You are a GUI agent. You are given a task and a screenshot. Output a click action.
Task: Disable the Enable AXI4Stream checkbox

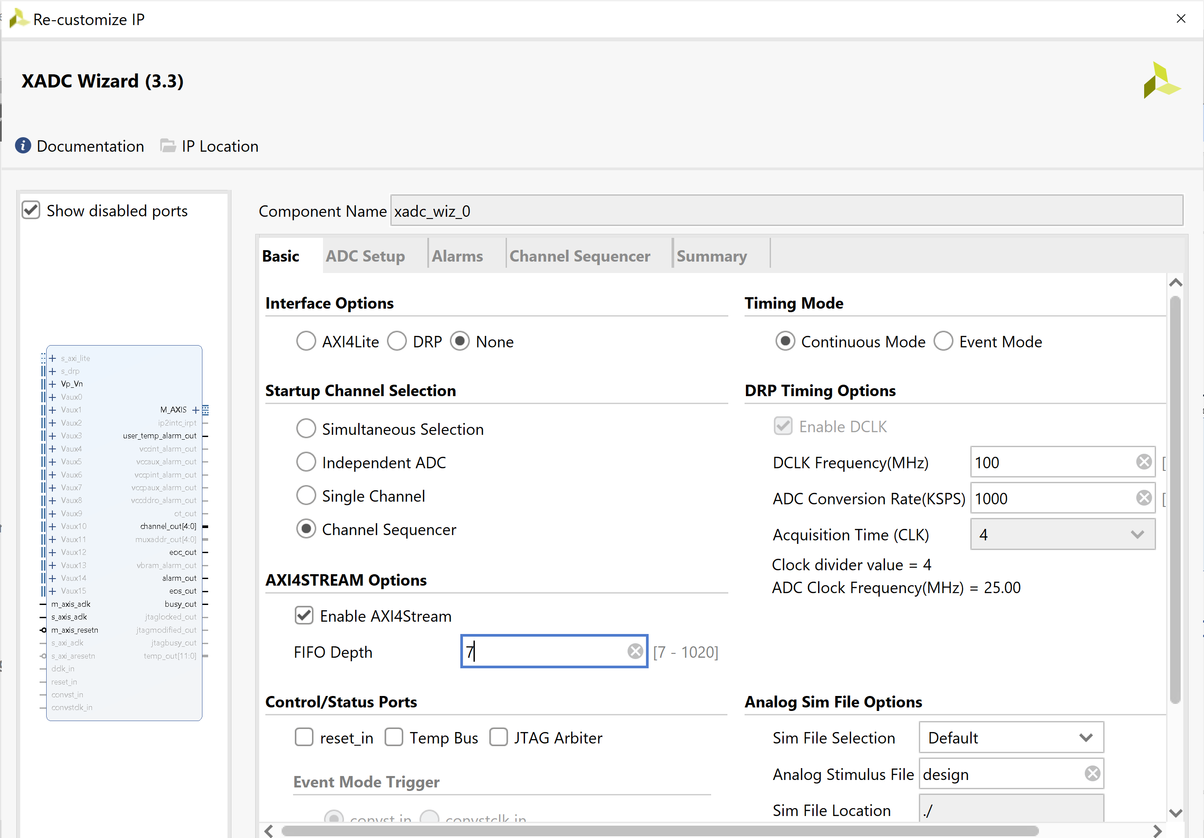(x=304, y=615)
